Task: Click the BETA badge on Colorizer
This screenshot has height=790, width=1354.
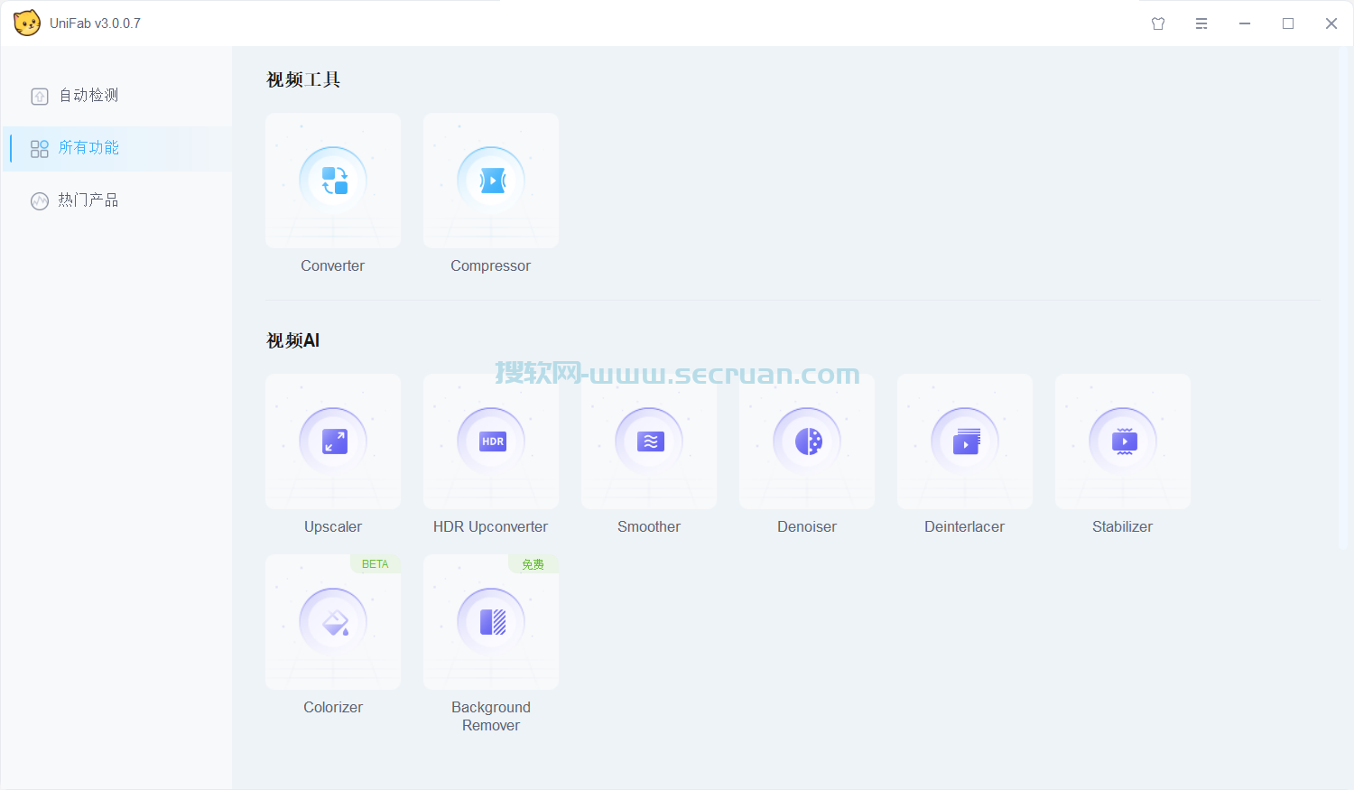Action: tap(376, 564)
